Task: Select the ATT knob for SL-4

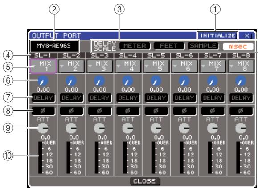Action: click(x=128, y=128)
